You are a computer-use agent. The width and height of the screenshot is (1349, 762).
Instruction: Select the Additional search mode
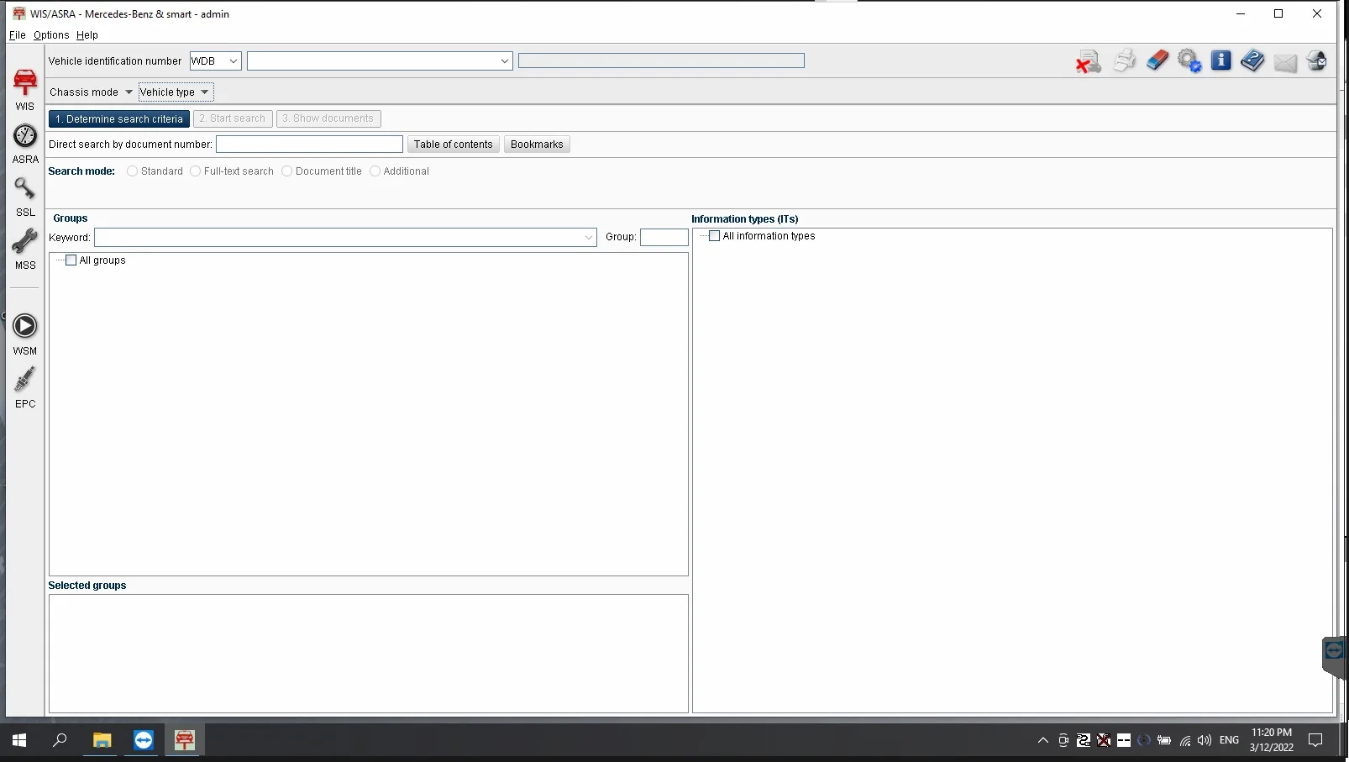pyautogui.click(x=375, y=171)
